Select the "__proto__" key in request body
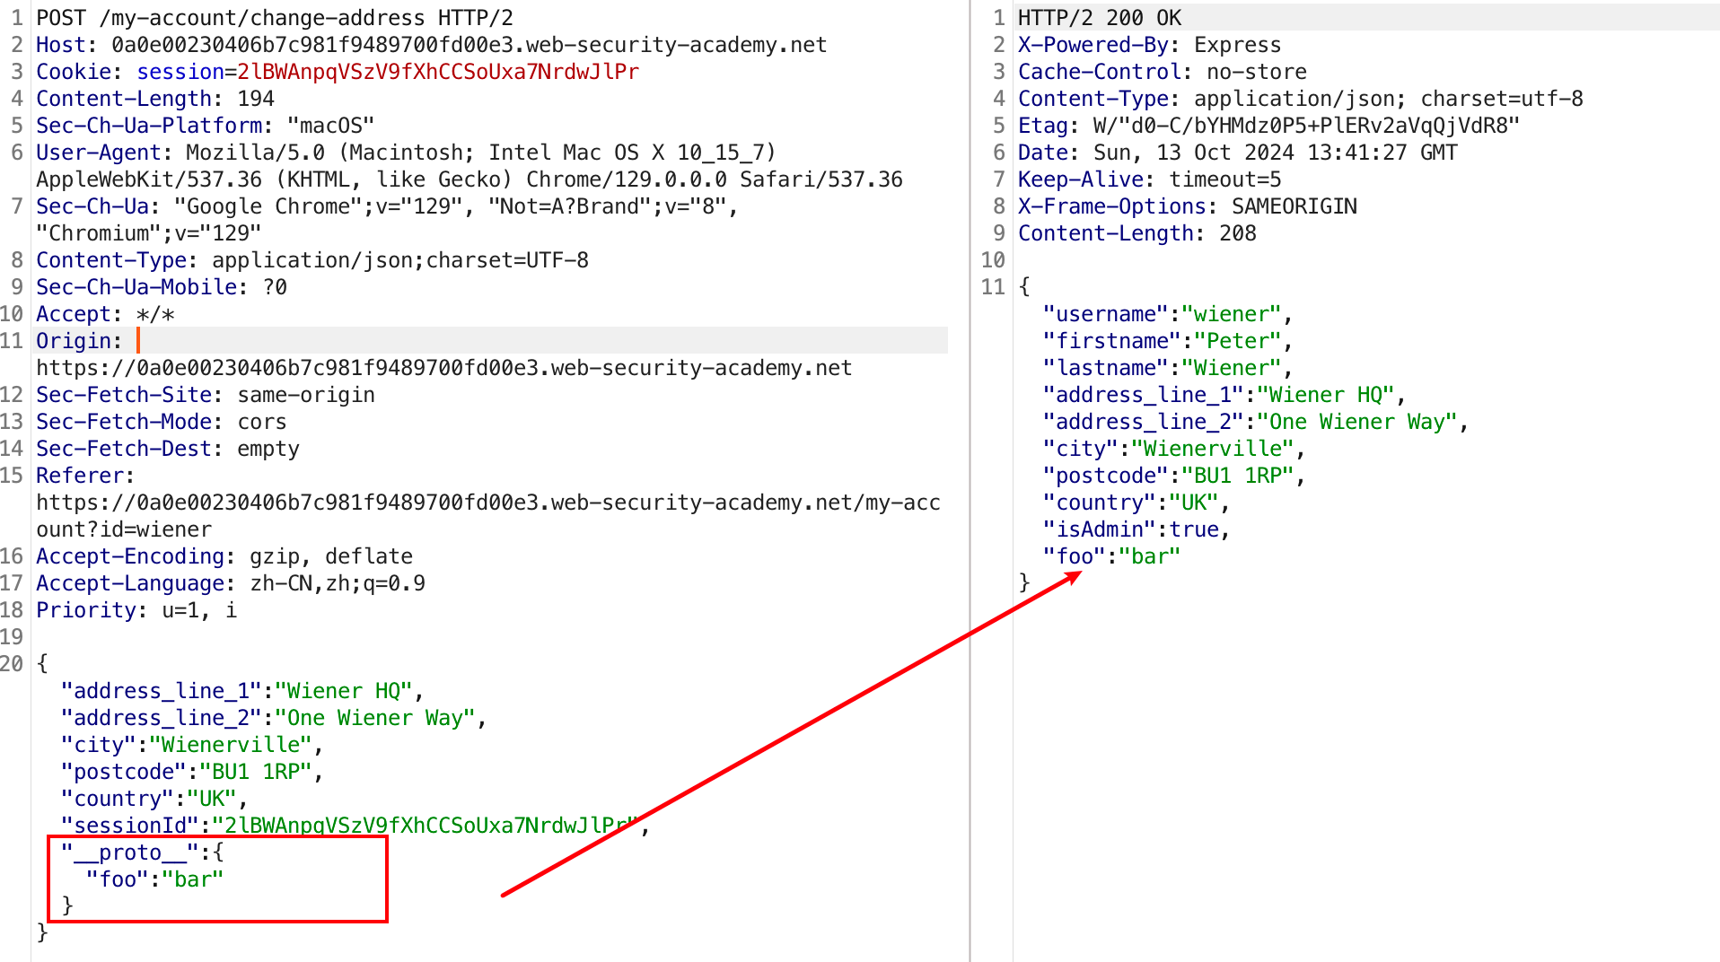The width and height of the screenshot is (1720, 962). (129, 853)
